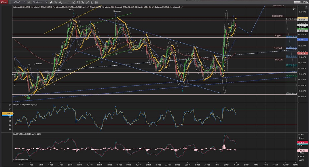Image resolution: width=309 pixels, height=167 pixels.
Task: Click the 50.00% Fibonacci level label
Action: 291,56
